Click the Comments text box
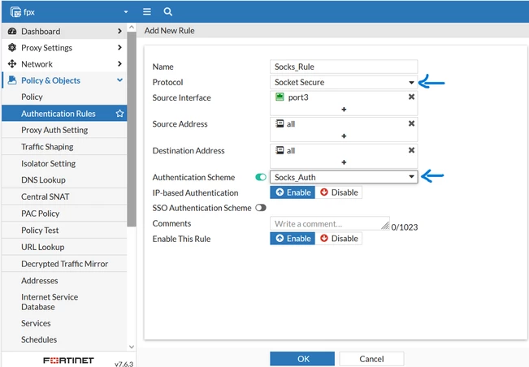This screenshot has height=367, width=529. pos(330,223)
